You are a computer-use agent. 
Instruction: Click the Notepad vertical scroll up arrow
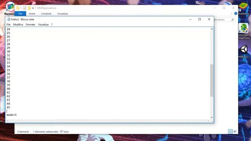[212, 29]
